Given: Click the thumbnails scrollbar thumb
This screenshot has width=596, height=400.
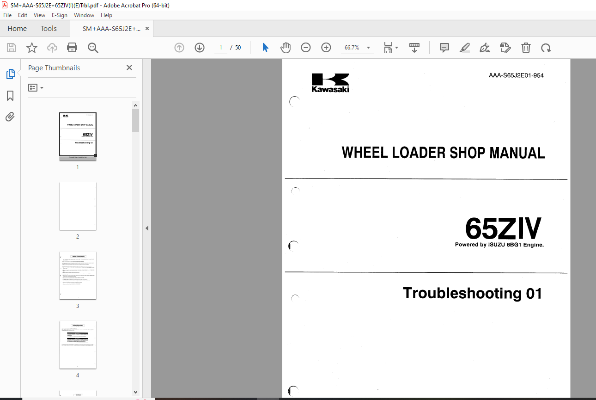Looking at the screenshot, I should 136,121.
